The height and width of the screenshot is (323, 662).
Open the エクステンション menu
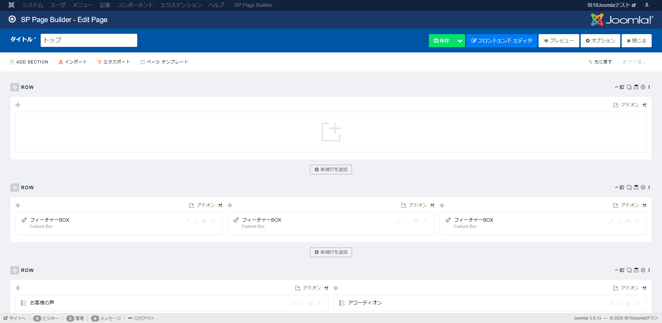(181, 5)
